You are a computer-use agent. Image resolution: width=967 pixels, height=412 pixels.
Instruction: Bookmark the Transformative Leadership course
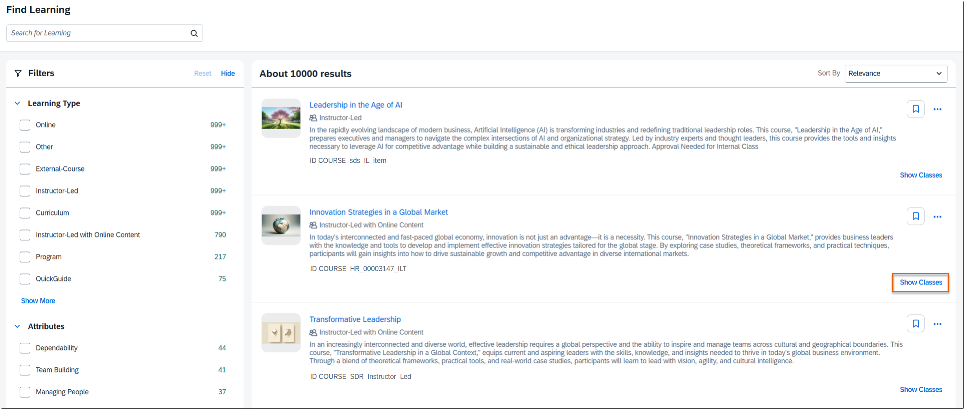pyautogui.click(x=915, y=324)
